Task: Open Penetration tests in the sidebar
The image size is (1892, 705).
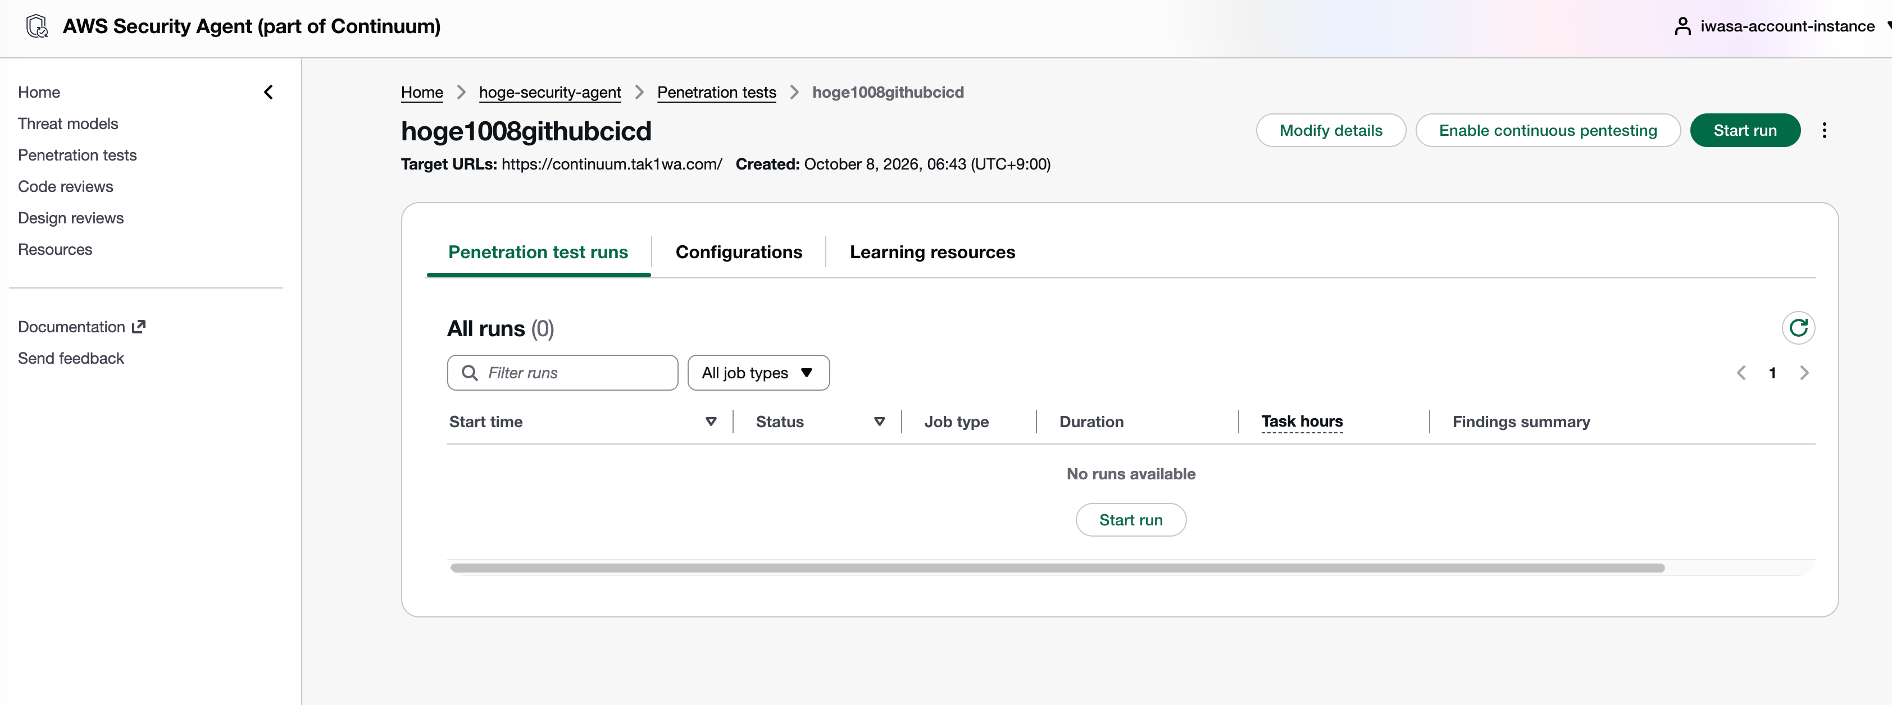Action: tap(77, 155)
